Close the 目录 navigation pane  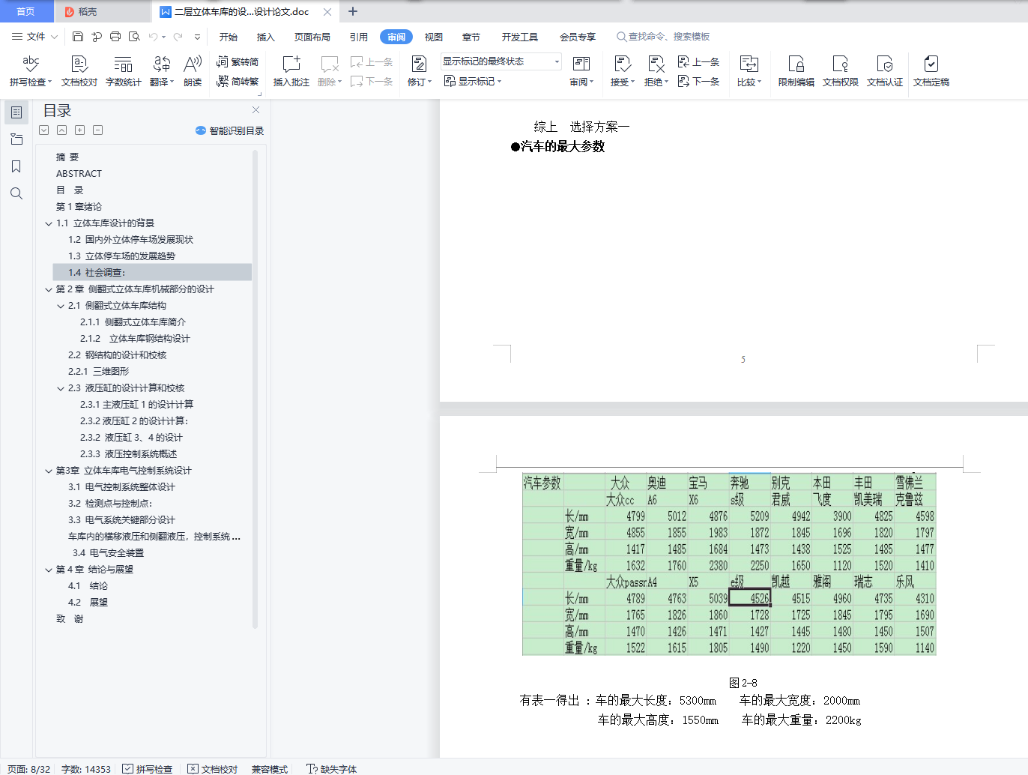pyautogui.click(x=256, y=110)
